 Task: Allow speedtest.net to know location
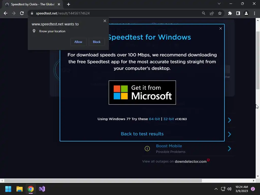78,42
